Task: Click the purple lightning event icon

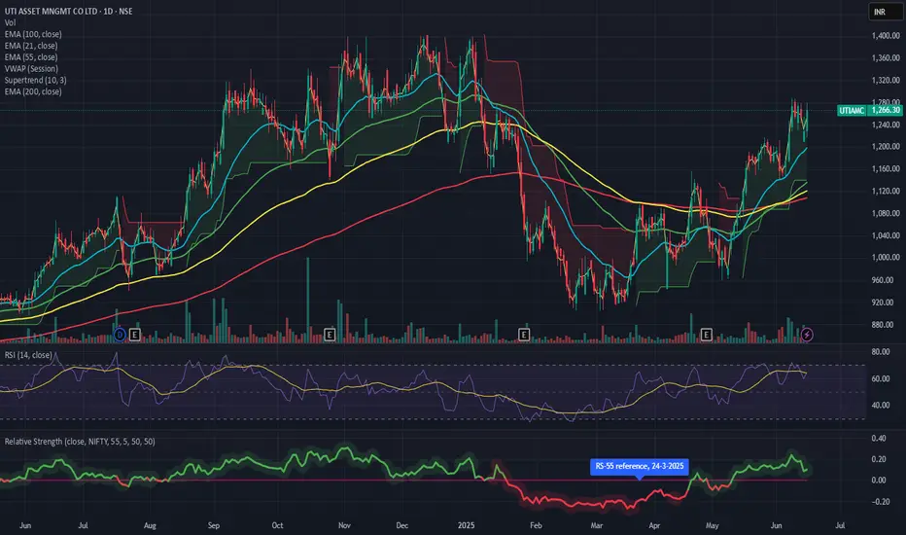Action: pos(807,335)
